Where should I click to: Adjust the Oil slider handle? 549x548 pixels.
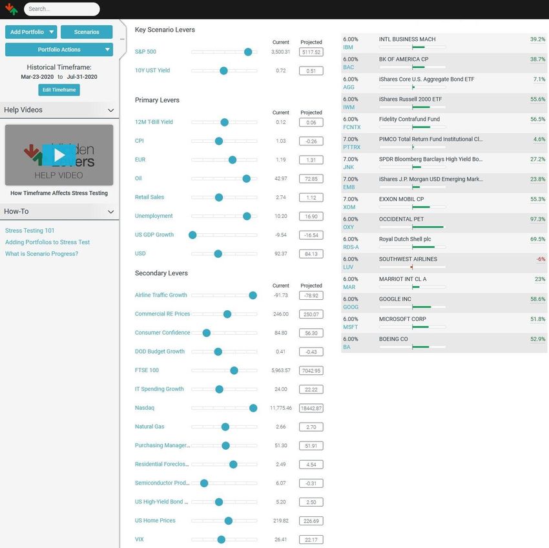247,179
